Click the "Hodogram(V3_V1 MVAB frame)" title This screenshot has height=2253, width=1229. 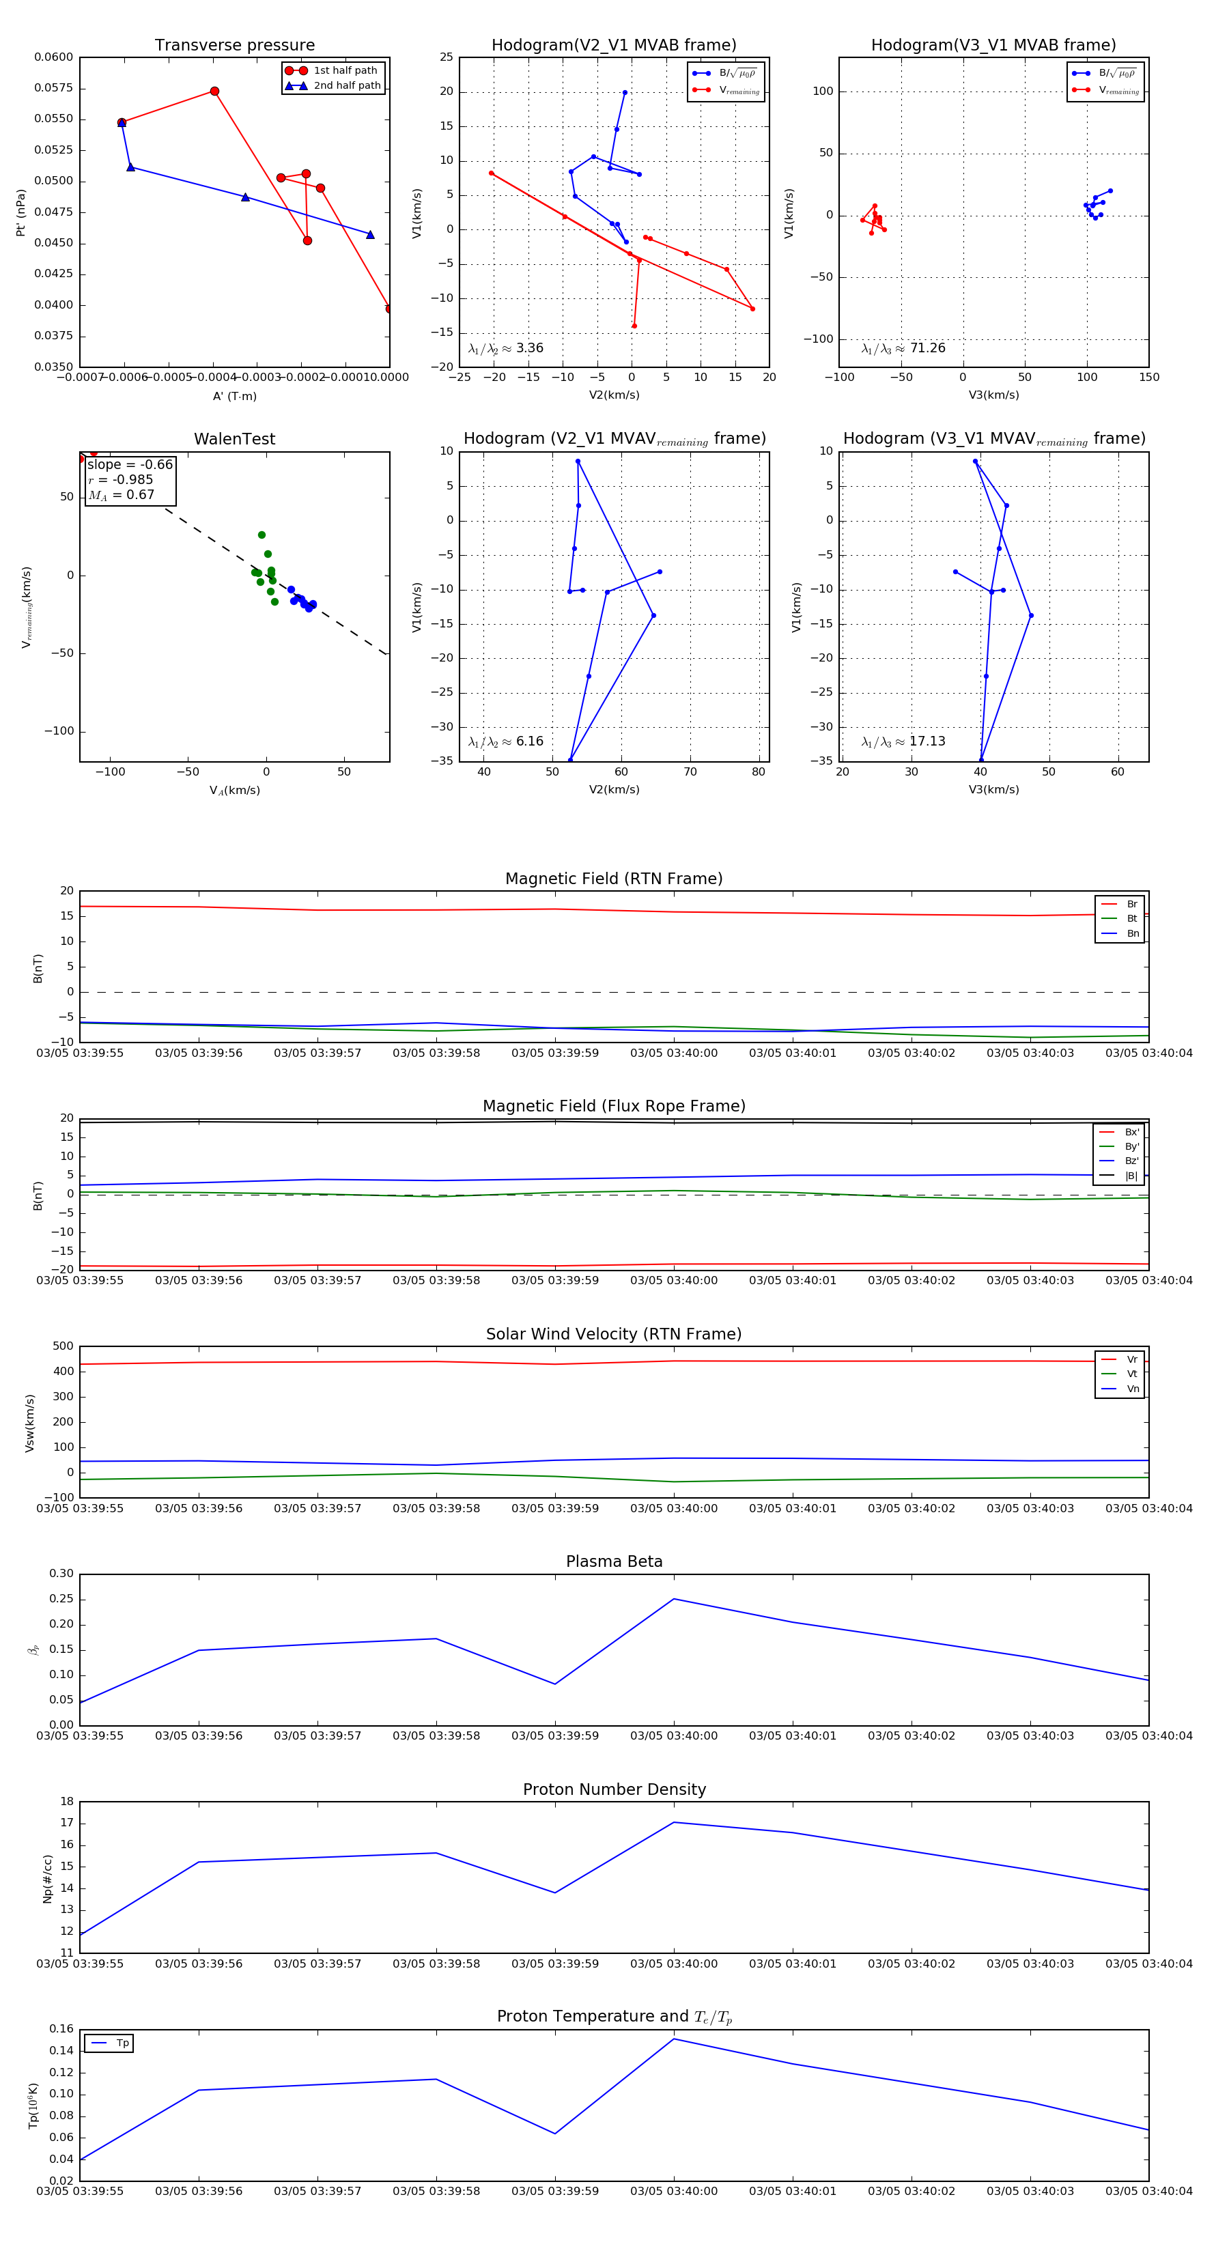(x=993, y=46)
